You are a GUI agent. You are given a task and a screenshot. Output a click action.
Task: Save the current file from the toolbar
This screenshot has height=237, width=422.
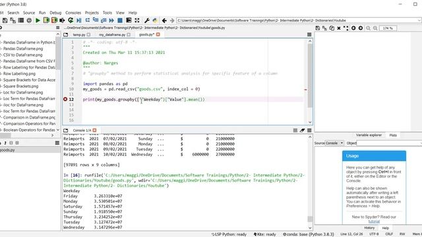coord(5,20)
